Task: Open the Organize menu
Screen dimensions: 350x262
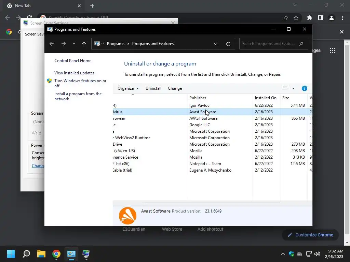Action: click(128, 88)
